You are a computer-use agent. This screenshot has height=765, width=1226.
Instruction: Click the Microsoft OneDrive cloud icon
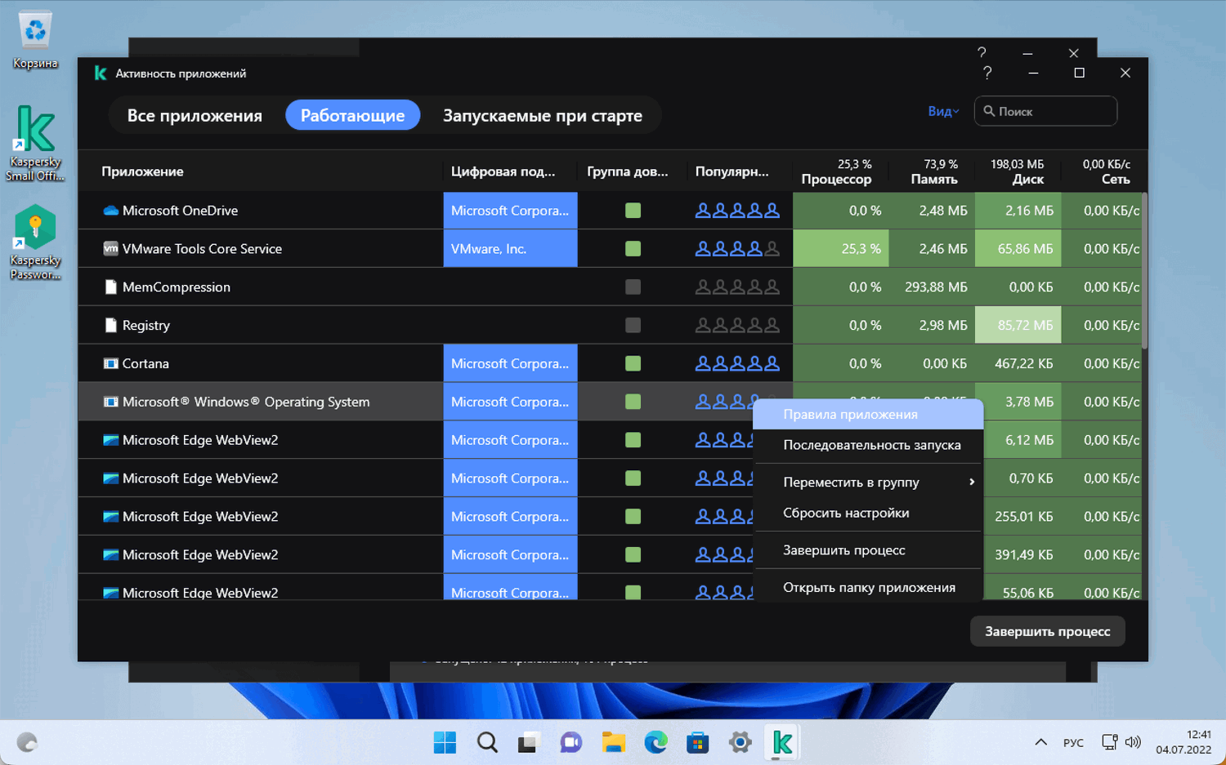pyautogui.click(x=111, y=211)
